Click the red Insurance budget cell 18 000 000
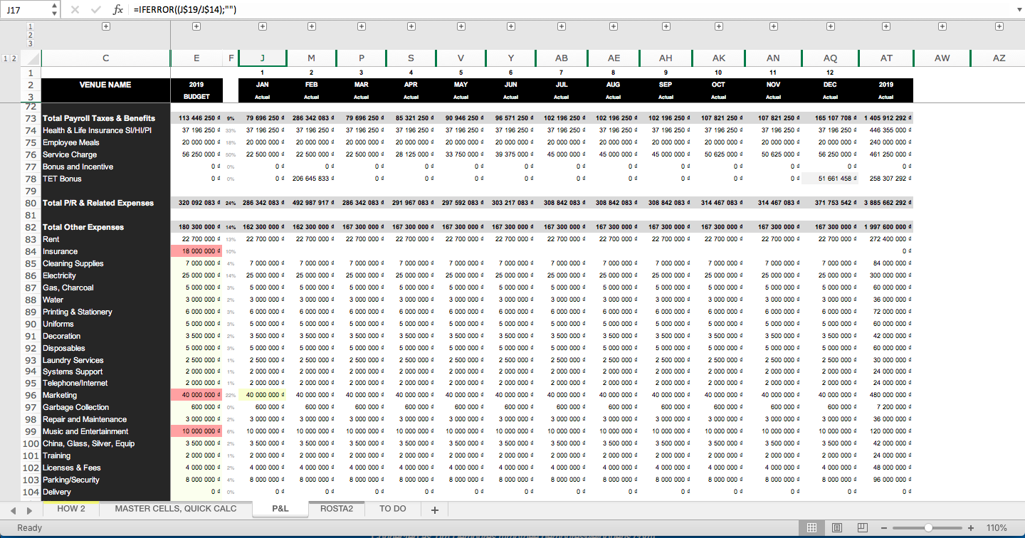Screen dimensions: 1025x538 (x=196, y=251)
